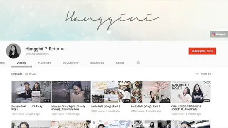
Task: Open the Pernah Gak? Ft. Picky Picks thumbnail
Action: tap(31, 92)
